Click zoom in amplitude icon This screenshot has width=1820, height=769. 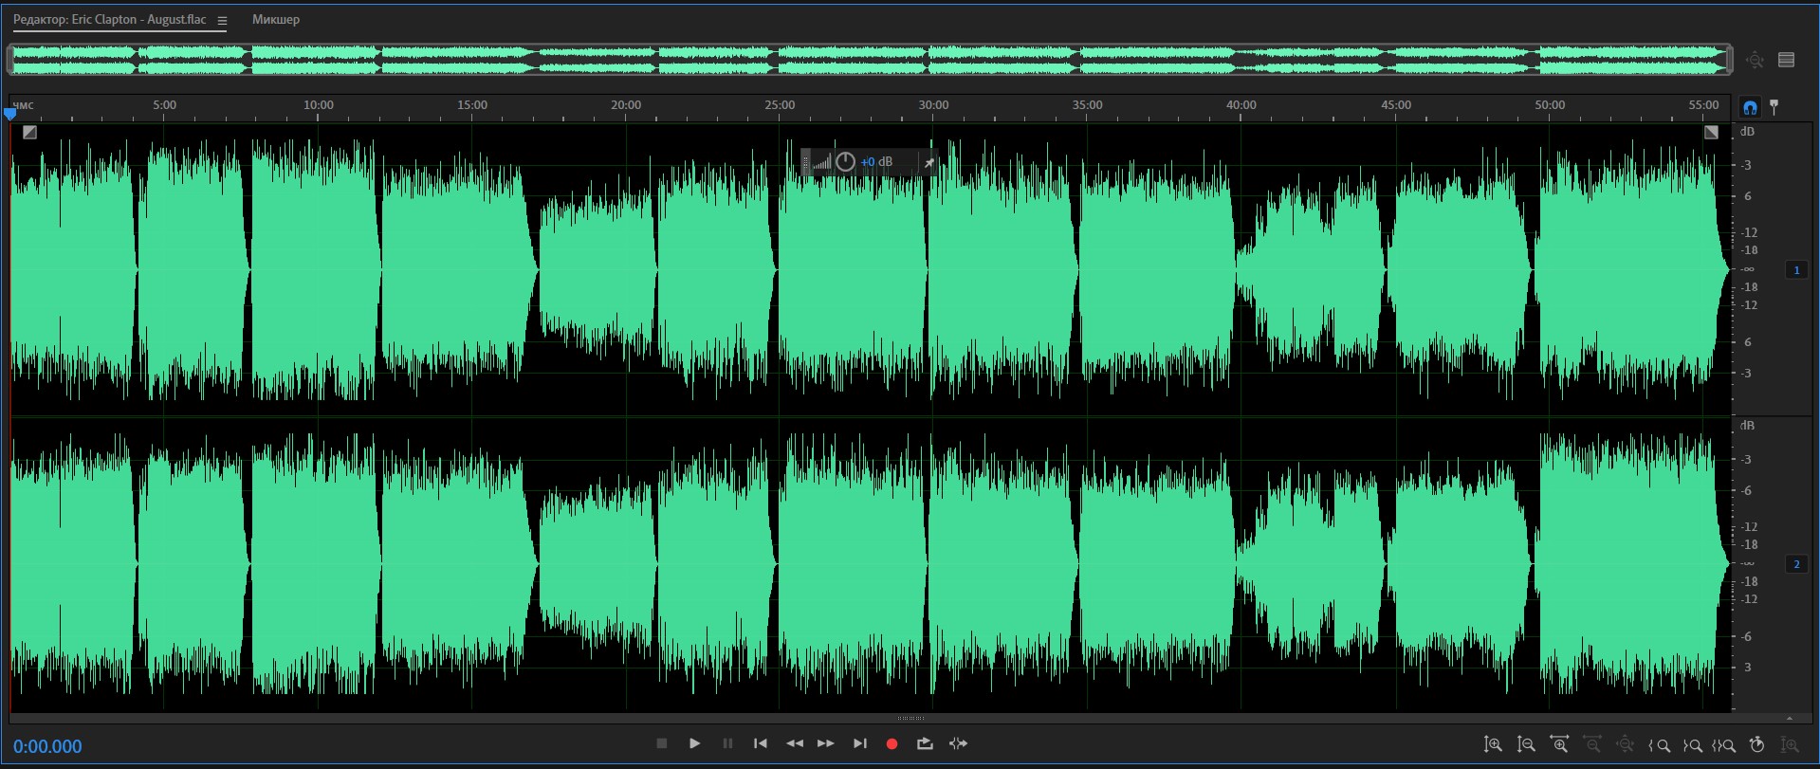coord(1493,745)
